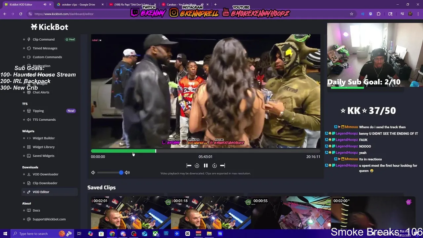The image size is (423, 238).
Task: Click the VOD Editor pencil icon
Action: pos(29,192)
